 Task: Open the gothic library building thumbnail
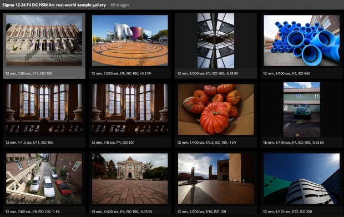pos(44,41)
